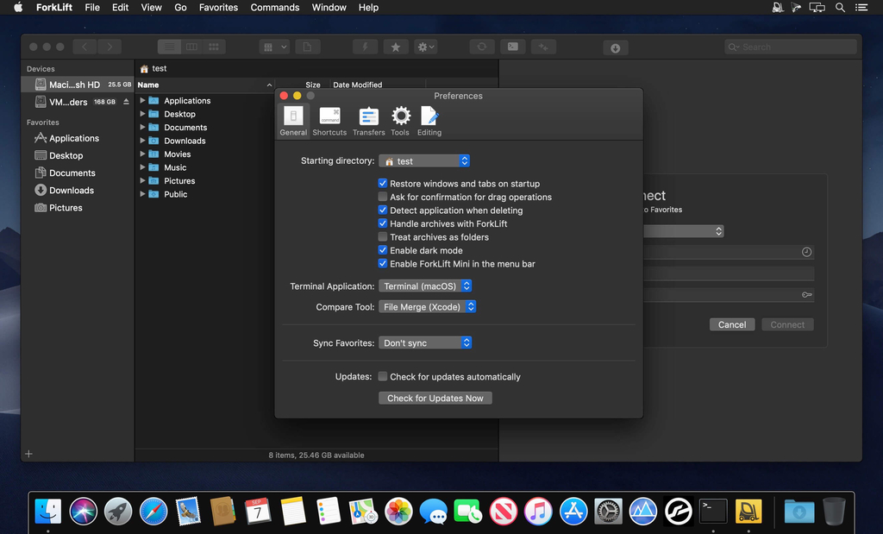This screenshot has height=534, width=883.
Task: Click the transfers download arrow icon
Action: (615, 48)
